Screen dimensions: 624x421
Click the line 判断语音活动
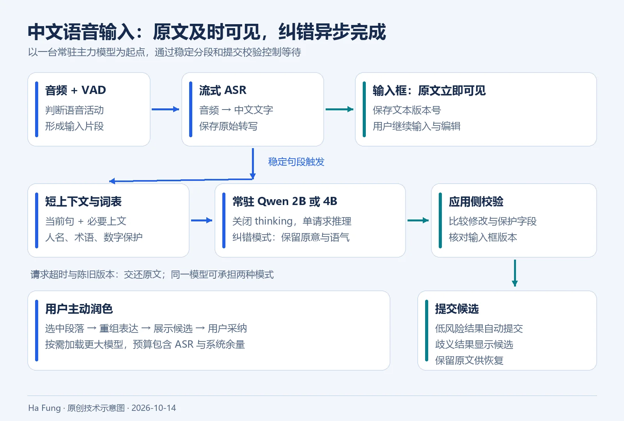point(74,110)
